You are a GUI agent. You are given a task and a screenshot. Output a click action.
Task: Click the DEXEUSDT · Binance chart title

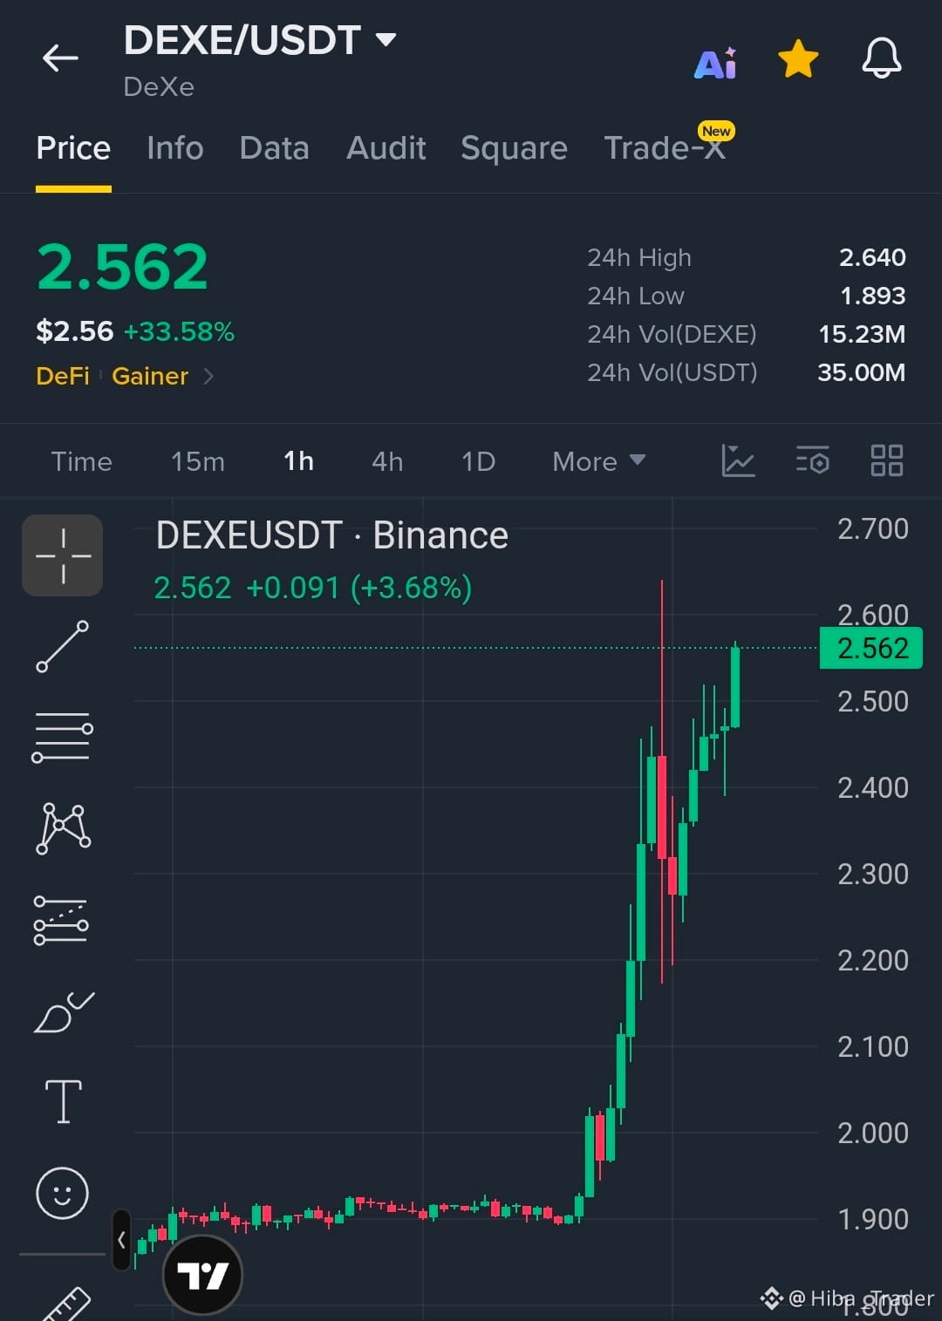(x=331, y=535)
